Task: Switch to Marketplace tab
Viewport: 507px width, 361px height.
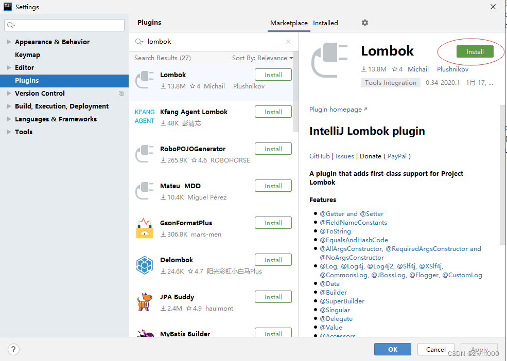Action: coord(289,23)
